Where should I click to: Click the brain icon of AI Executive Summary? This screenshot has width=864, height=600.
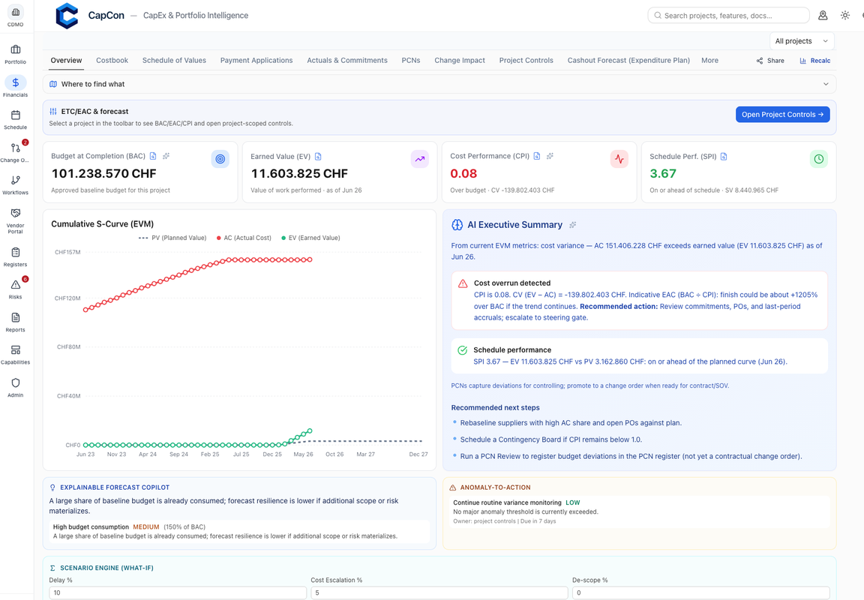(x=457, y=225)
